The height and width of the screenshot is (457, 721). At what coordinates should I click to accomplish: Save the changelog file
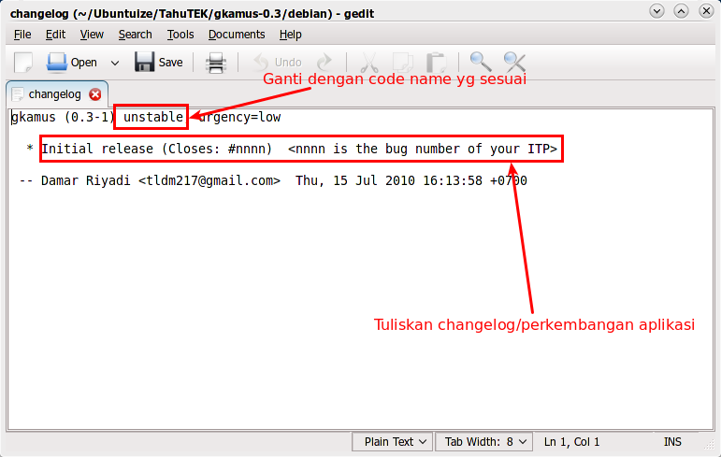(x=159, y=63)
